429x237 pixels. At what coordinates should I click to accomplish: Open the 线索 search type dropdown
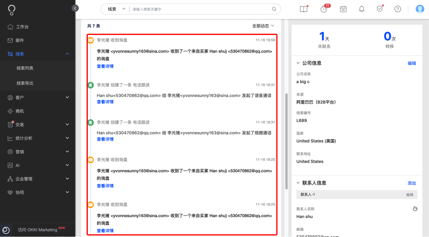[116, 9]
